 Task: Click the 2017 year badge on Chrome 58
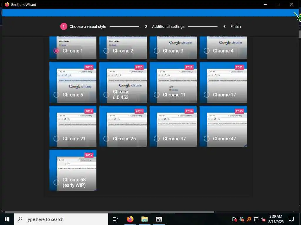[x=89, y=155]
